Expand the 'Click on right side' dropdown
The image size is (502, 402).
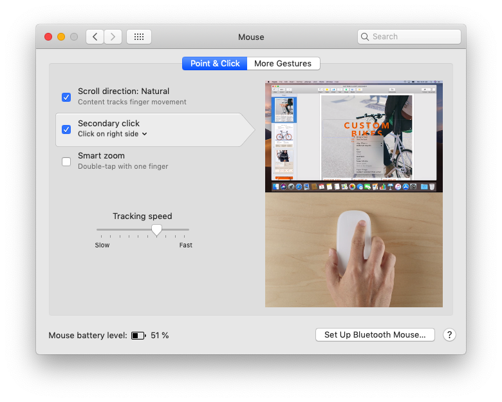tap(113, 134)
